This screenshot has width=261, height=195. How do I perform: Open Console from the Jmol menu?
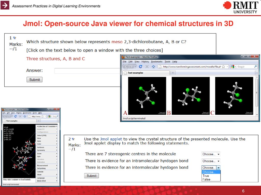[x=47, y=172]
